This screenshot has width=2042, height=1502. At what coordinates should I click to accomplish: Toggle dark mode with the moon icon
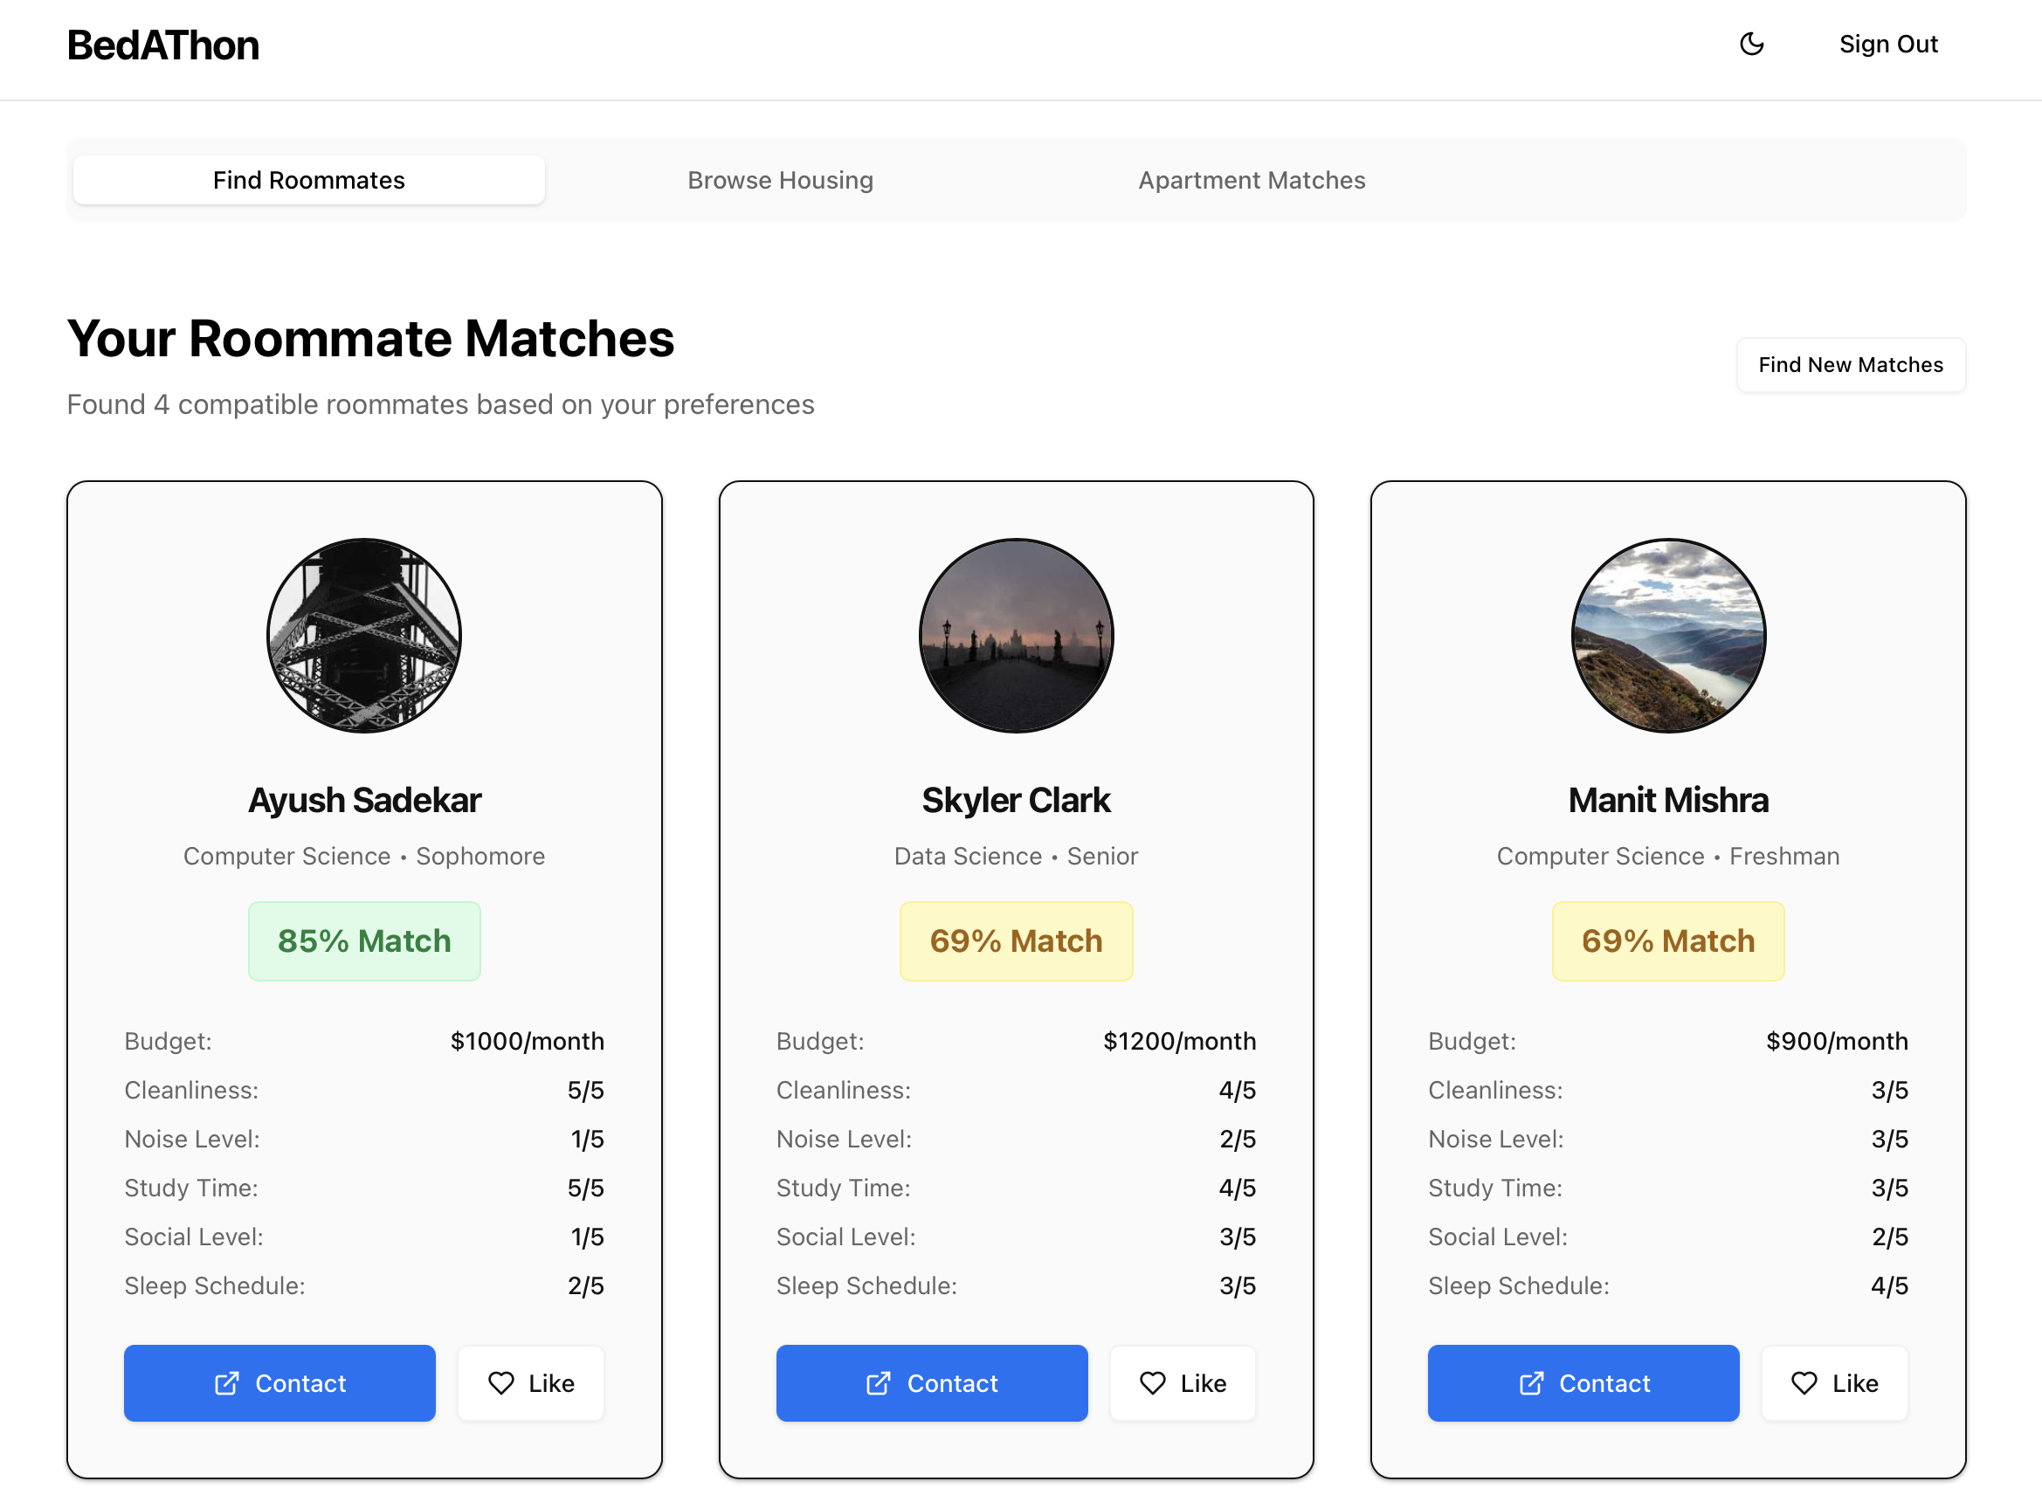1751,44
